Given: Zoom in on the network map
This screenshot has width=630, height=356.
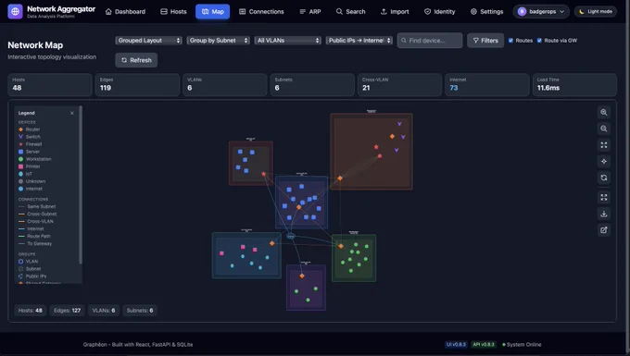Looking at the screenshot, I should (x=603, y=113).
